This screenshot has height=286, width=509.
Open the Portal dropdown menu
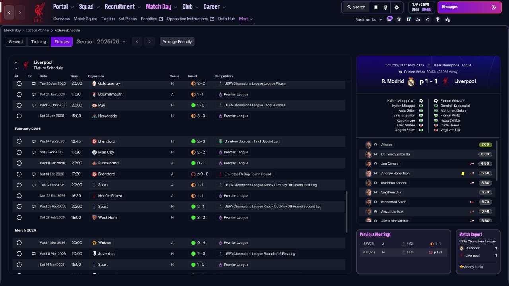pos(63,7)
